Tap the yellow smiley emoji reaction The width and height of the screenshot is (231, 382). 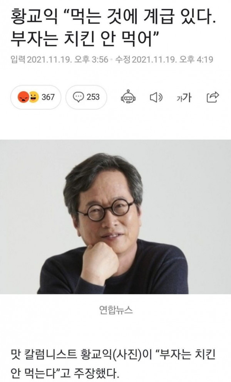[34, 97]
